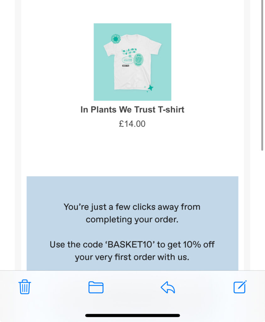Image resolution: width=265 pixels, height=322 pixels.
Task: Tap the 'In Plants We Trust T-shirt' title
Action: pyautogui.click(x=132, y=109)
